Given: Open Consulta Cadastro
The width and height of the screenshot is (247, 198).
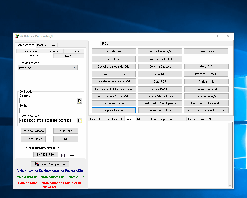Looking at the screenshot, I should pos(160,67).
